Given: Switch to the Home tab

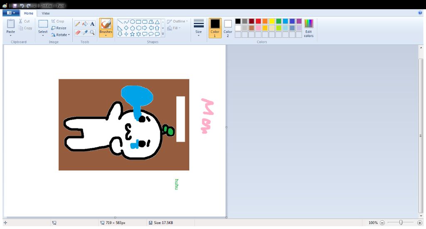Looking at the screenshot, I should pos(29,13).
